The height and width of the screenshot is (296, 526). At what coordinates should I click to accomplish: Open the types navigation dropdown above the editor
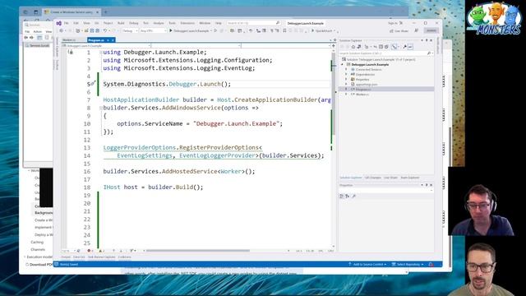(x=196, y=46)
